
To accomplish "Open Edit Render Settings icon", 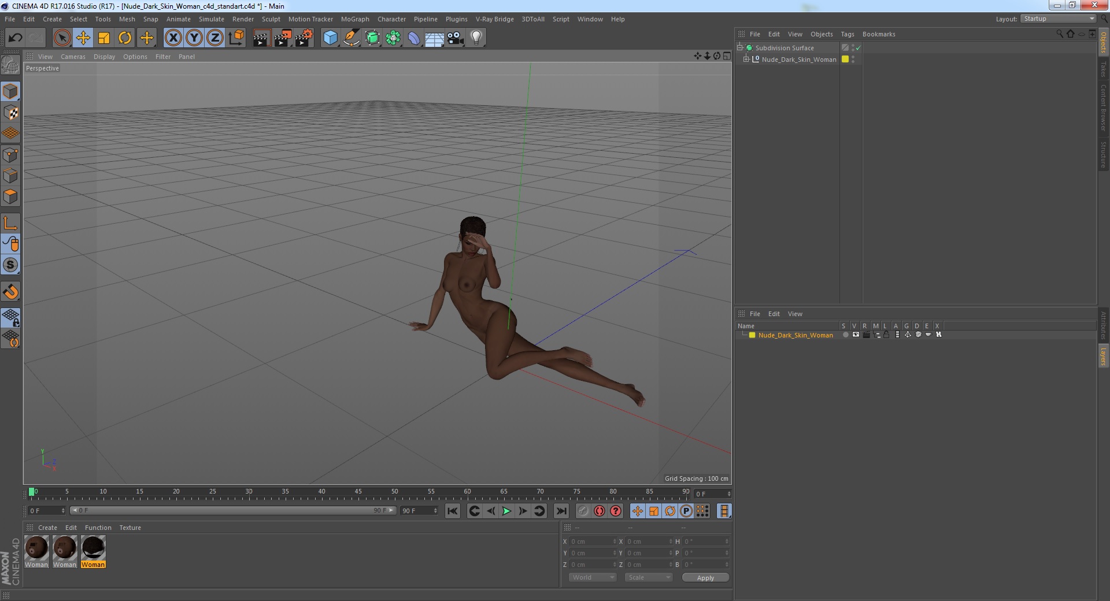I will [304, 38].
